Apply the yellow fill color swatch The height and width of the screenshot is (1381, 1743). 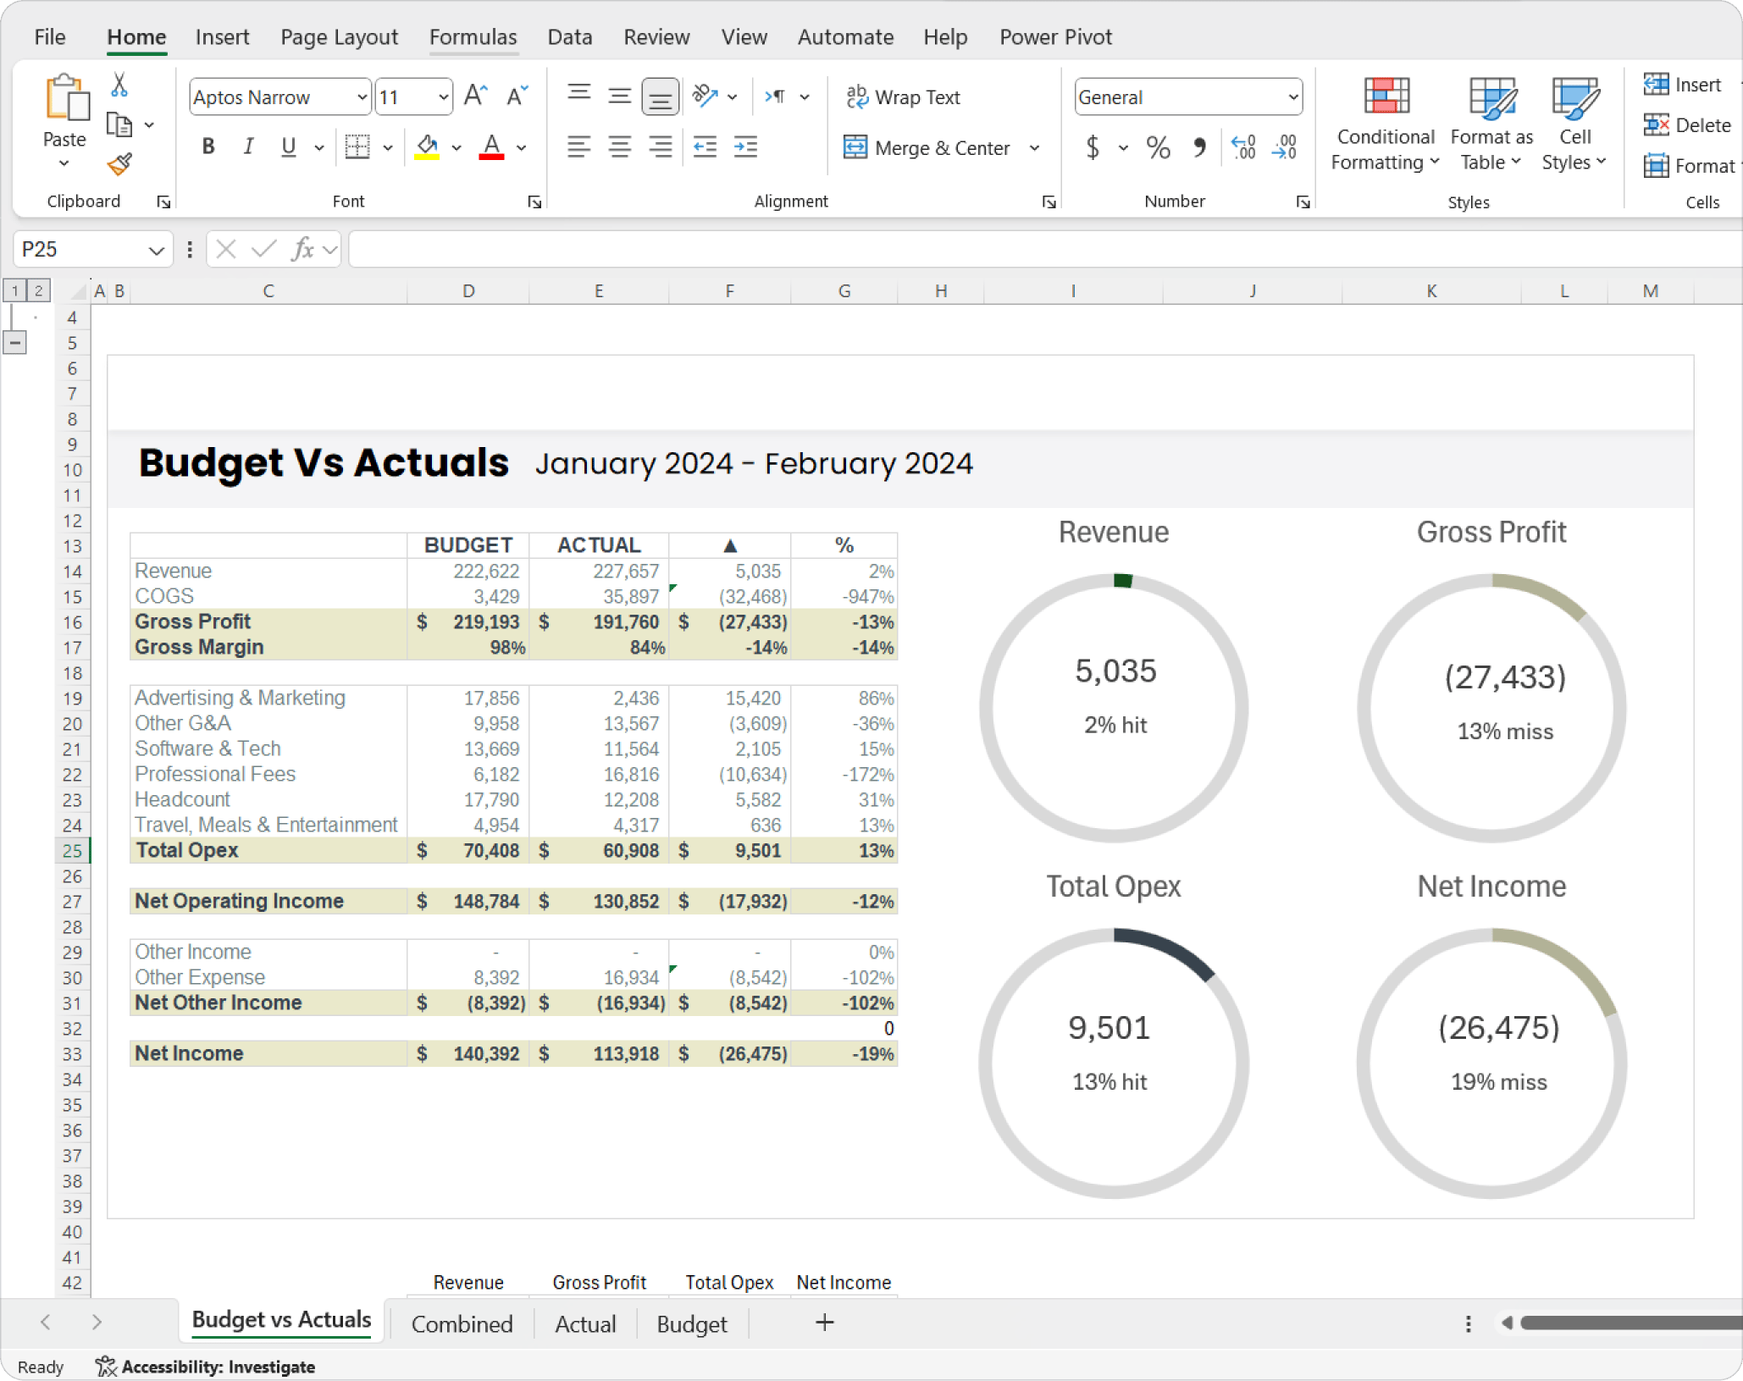click(427, 147)
